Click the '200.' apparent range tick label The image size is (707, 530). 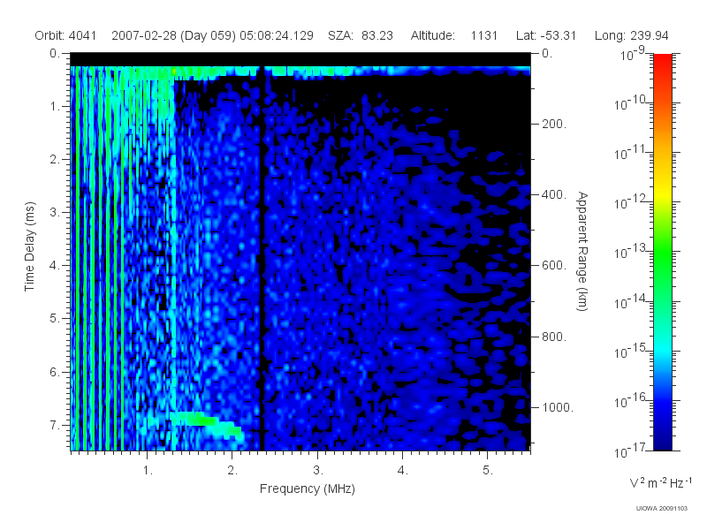(554, 124)
